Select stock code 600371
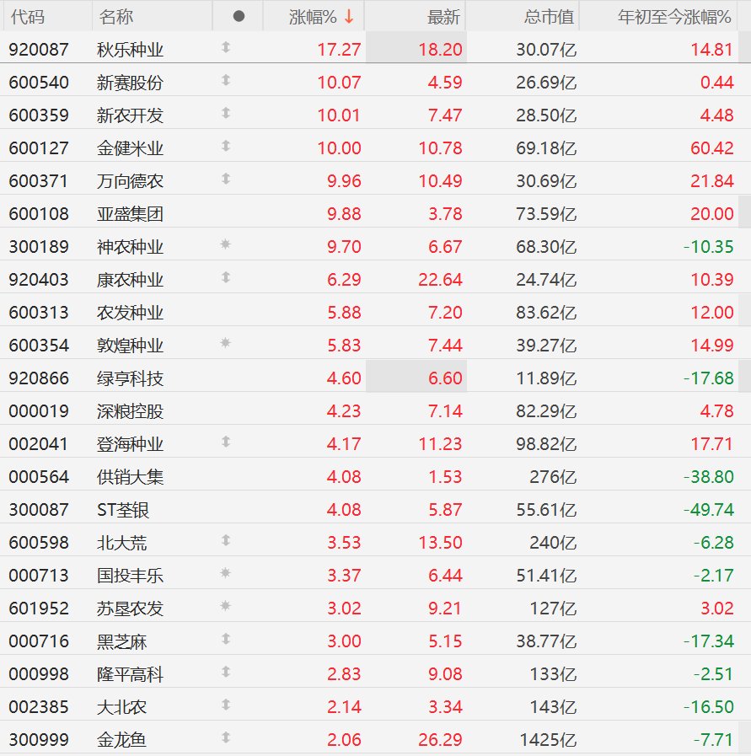The width and height of the screenshot is (751, 756). pos(39,181)
